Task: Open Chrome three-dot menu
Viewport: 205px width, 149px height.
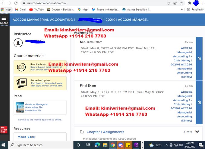Action: click(x=203, y=3)
